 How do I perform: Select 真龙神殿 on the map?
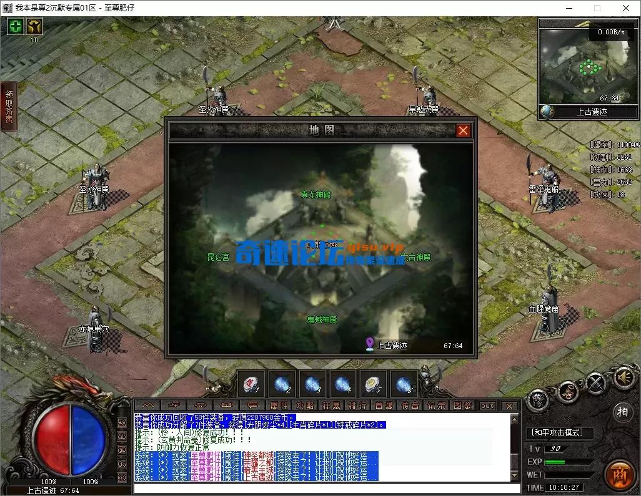tap(316, 195)
